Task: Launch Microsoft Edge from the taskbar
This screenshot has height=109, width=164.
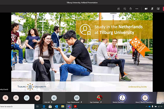Action: pyautogui.click(x=44, y=107)
